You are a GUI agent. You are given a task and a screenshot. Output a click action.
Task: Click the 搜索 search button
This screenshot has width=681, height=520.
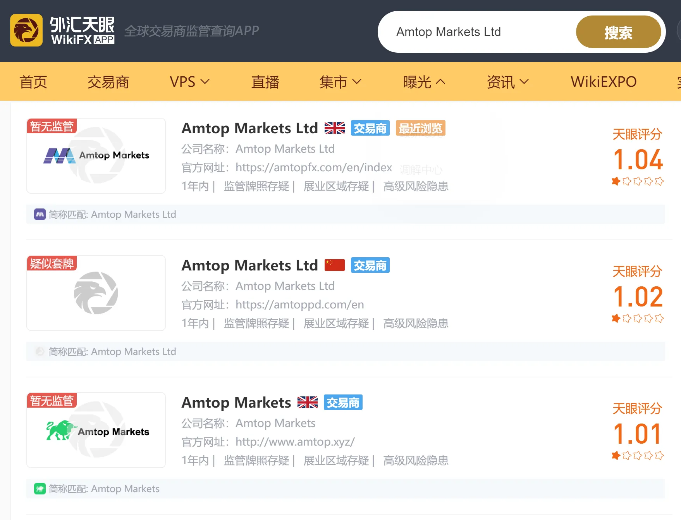618,32
